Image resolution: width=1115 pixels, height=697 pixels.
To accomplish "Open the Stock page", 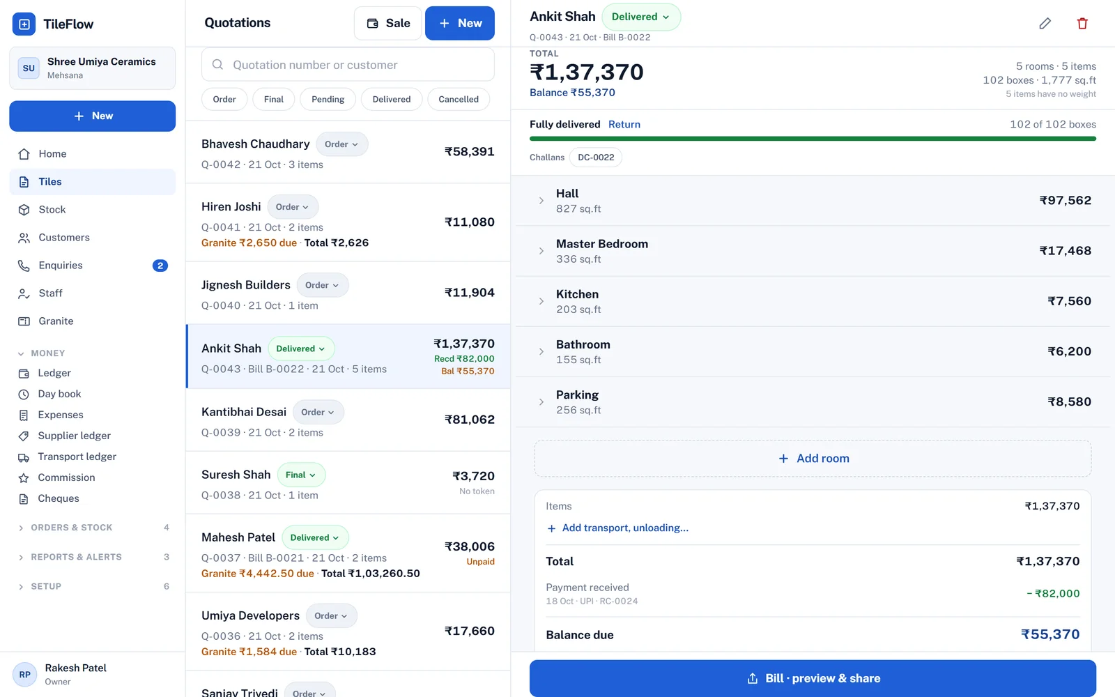I will click(92, 210).
